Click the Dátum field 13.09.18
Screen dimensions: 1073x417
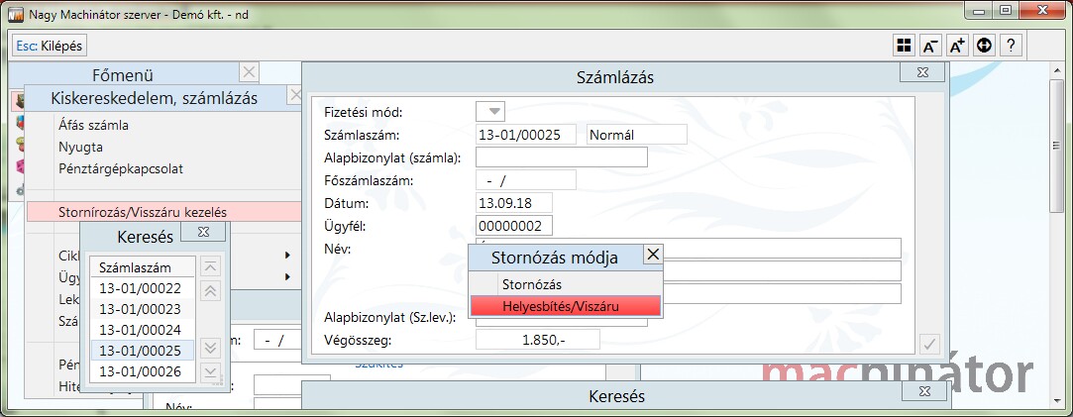coord(514,203)
